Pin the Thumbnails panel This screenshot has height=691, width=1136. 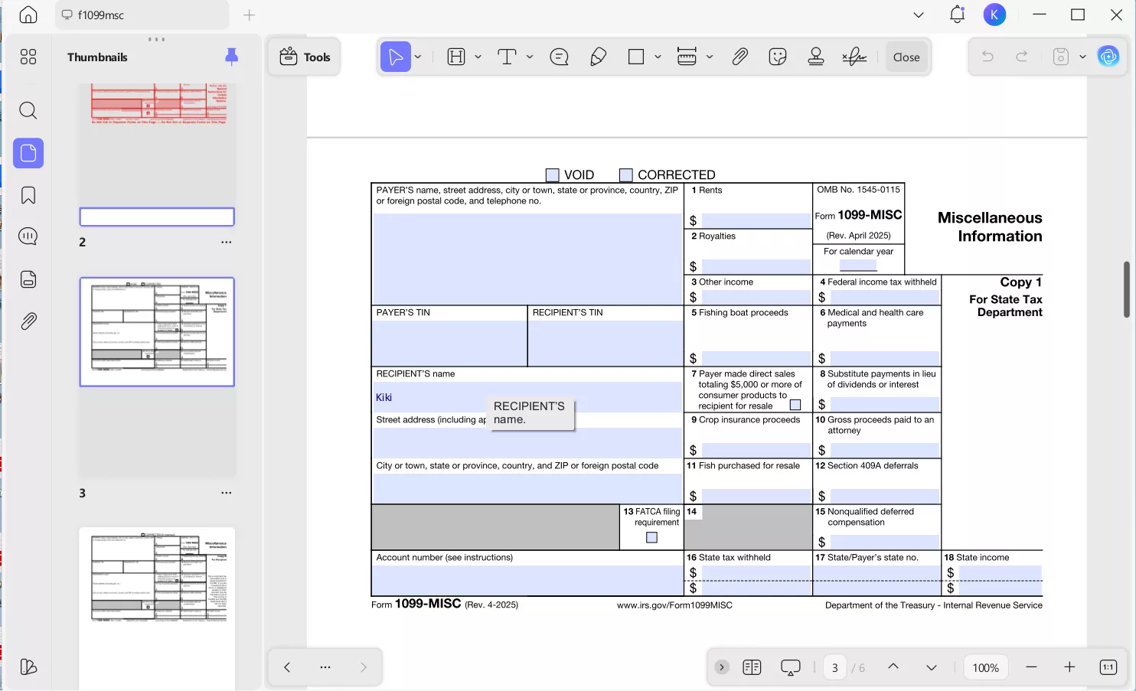pos(231,57)
